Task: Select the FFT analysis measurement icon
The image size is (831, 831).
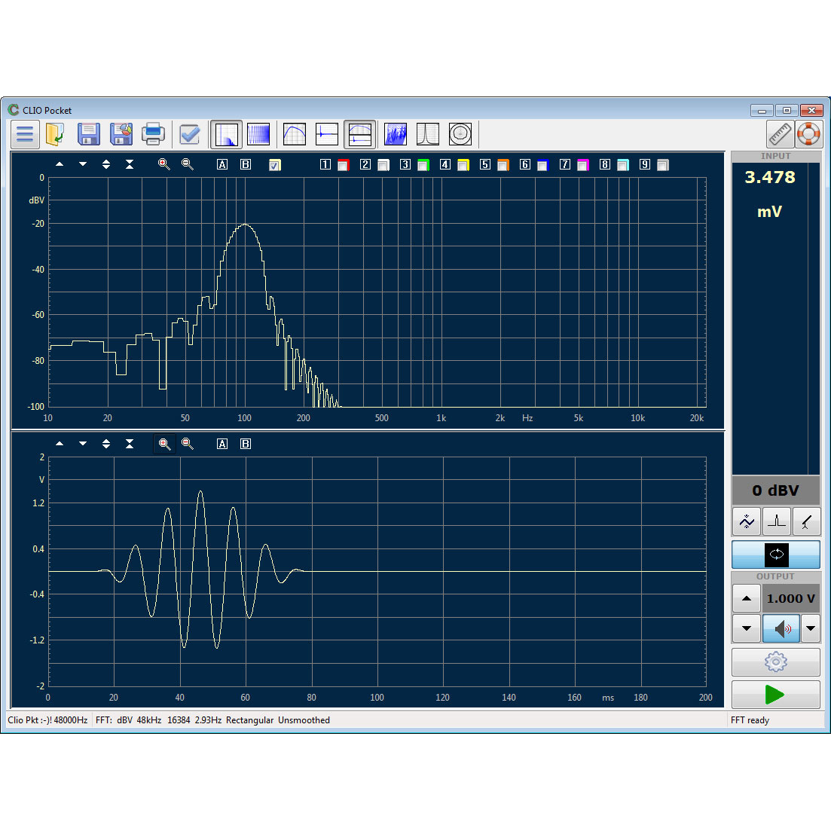Action: click(x=226, y=134)
